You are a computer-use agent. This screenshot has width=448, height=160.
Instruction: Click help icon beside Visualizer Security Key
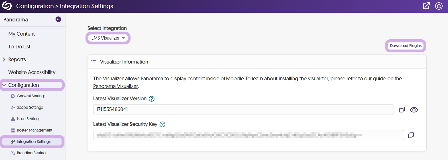(162, 124)
